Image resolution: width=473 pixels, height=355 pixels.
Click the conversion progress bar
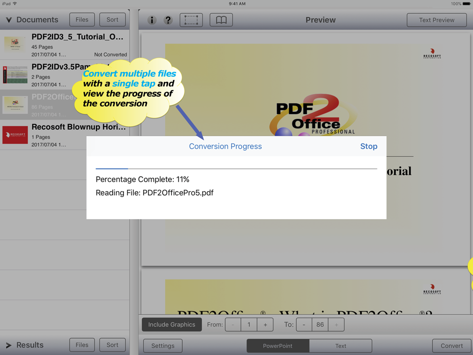click(236, 169)
